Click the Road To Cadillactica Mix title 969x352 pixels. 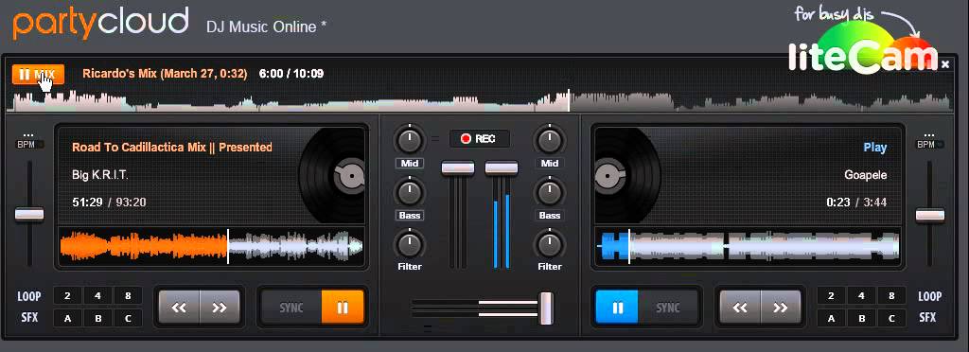click(172, 147)
